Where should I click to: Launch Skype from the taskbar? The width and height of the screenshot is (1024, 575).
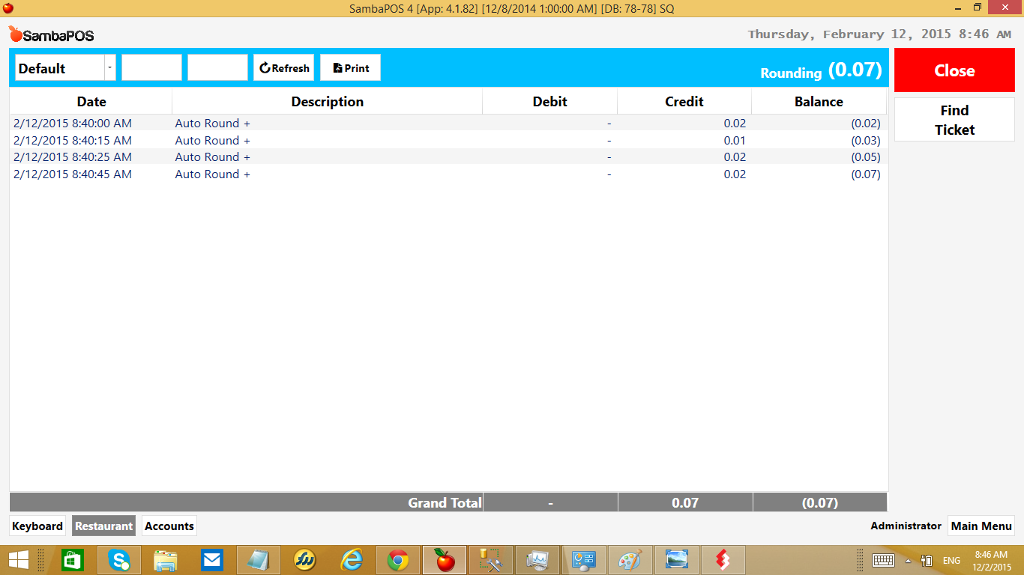click(118, 560)
